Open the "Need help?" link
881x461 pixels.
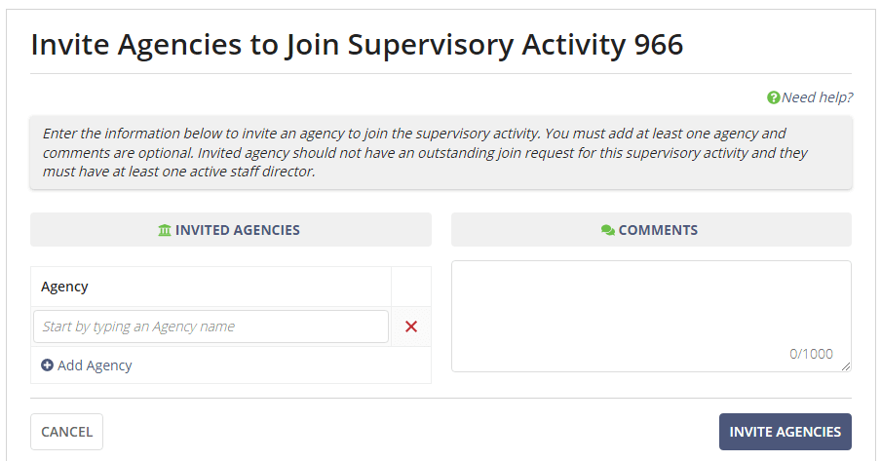tap(817, 97)
